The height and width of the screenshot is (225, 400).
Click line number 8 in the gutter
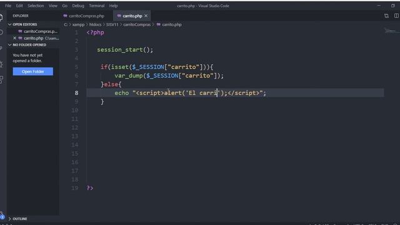pyautogui.click(x=76, y=93)
